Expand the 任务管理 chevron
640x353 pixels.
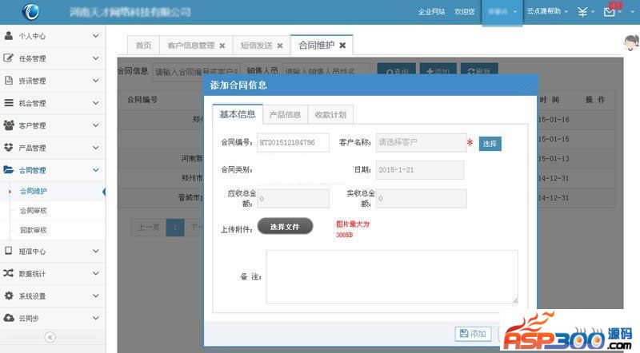point(95,58)
